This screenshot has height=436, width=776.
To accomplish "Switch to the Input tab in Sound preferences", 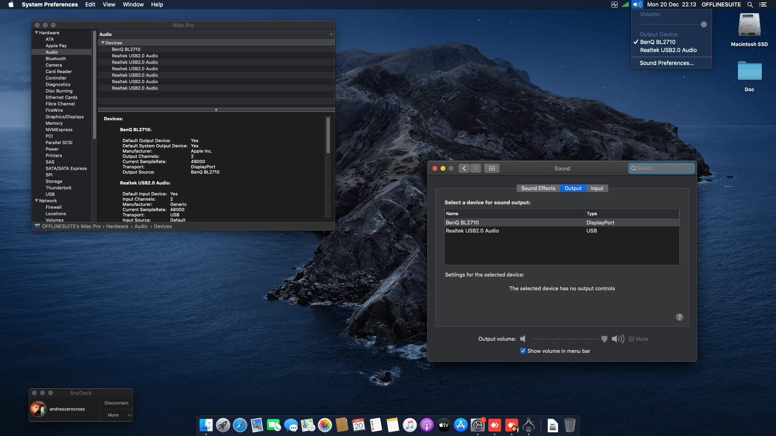I will point(597,188).
